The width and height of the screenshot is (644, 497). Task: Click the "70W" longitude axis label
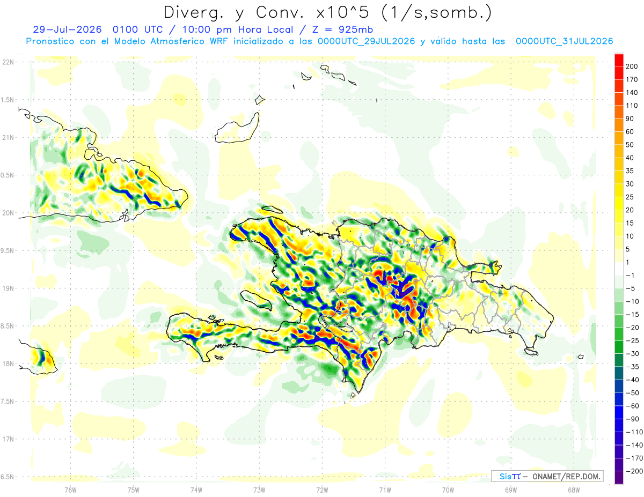pyautogui.click(x=448, y=489)
